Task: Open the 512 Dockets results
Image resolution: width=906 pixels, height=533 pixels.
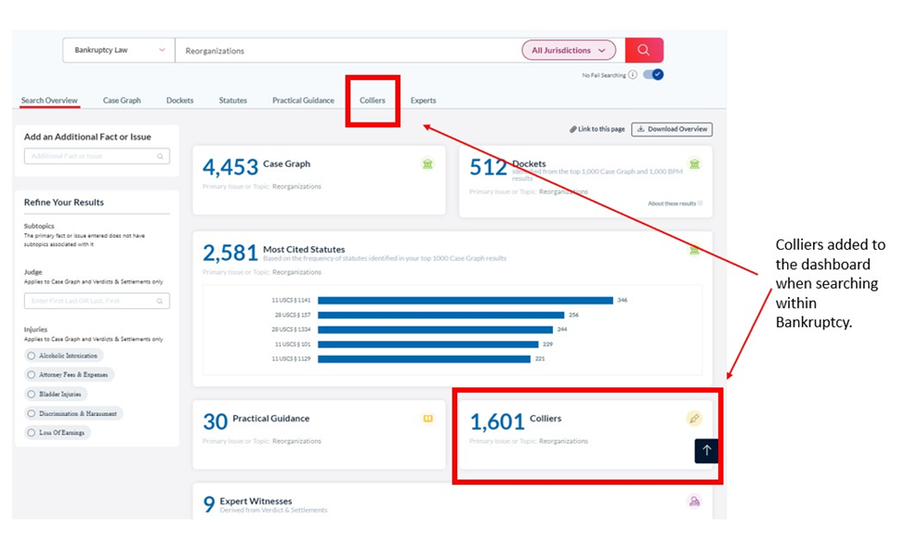Action: click(x=488, y=167)
